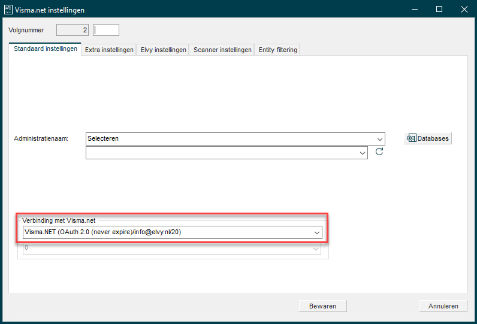
Task: Expand Verbinding met Visma.net connection dropdown
Action: point(173,232)
